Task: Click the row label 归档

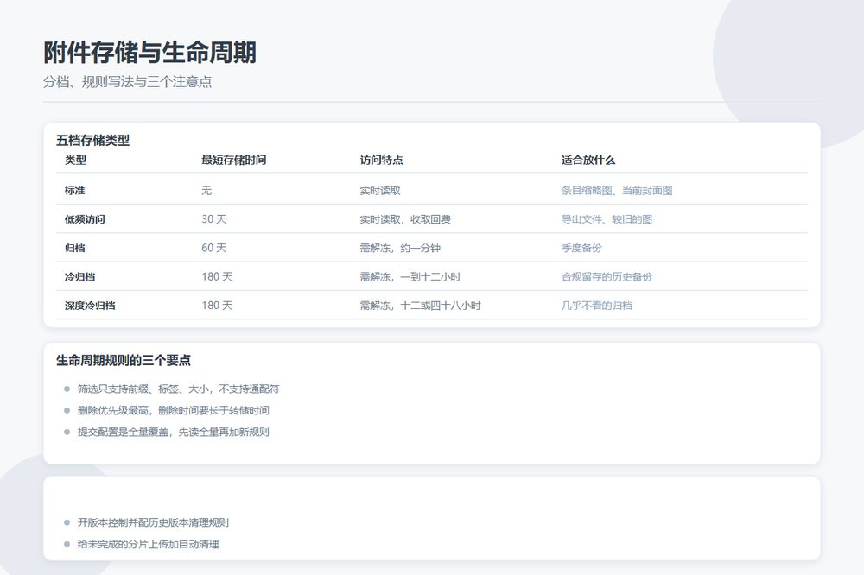Action: click(74, 248)
